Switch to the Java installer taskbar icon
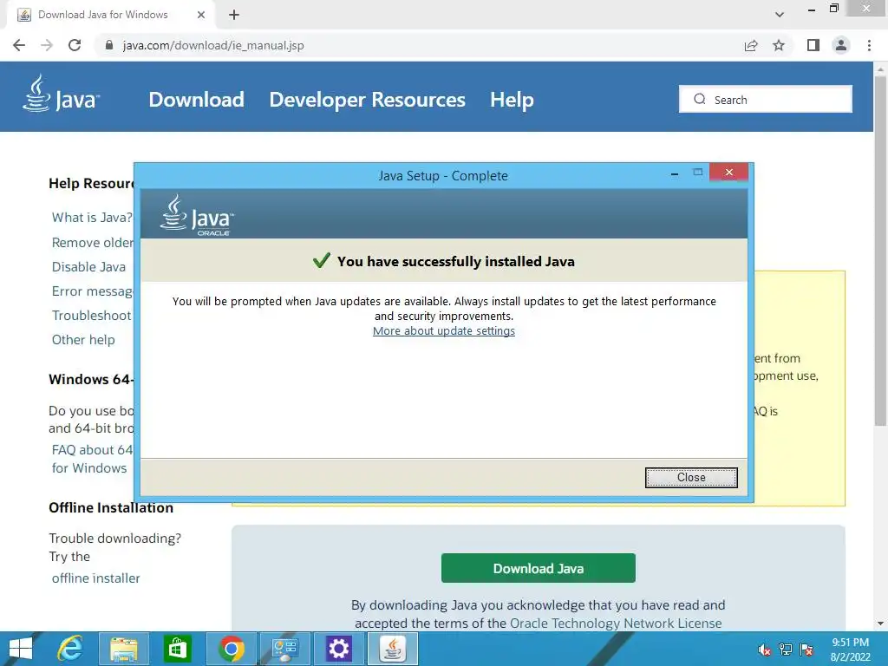 click(393, 649)
